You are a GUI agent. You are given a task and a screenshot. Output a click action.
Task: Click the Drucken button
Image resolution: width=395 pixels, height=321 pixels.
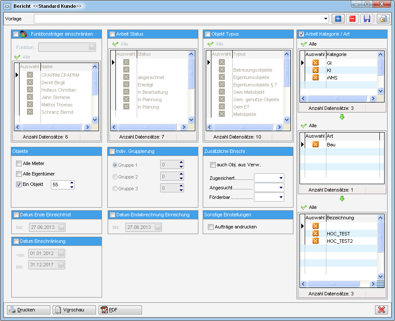coord(29,310)
